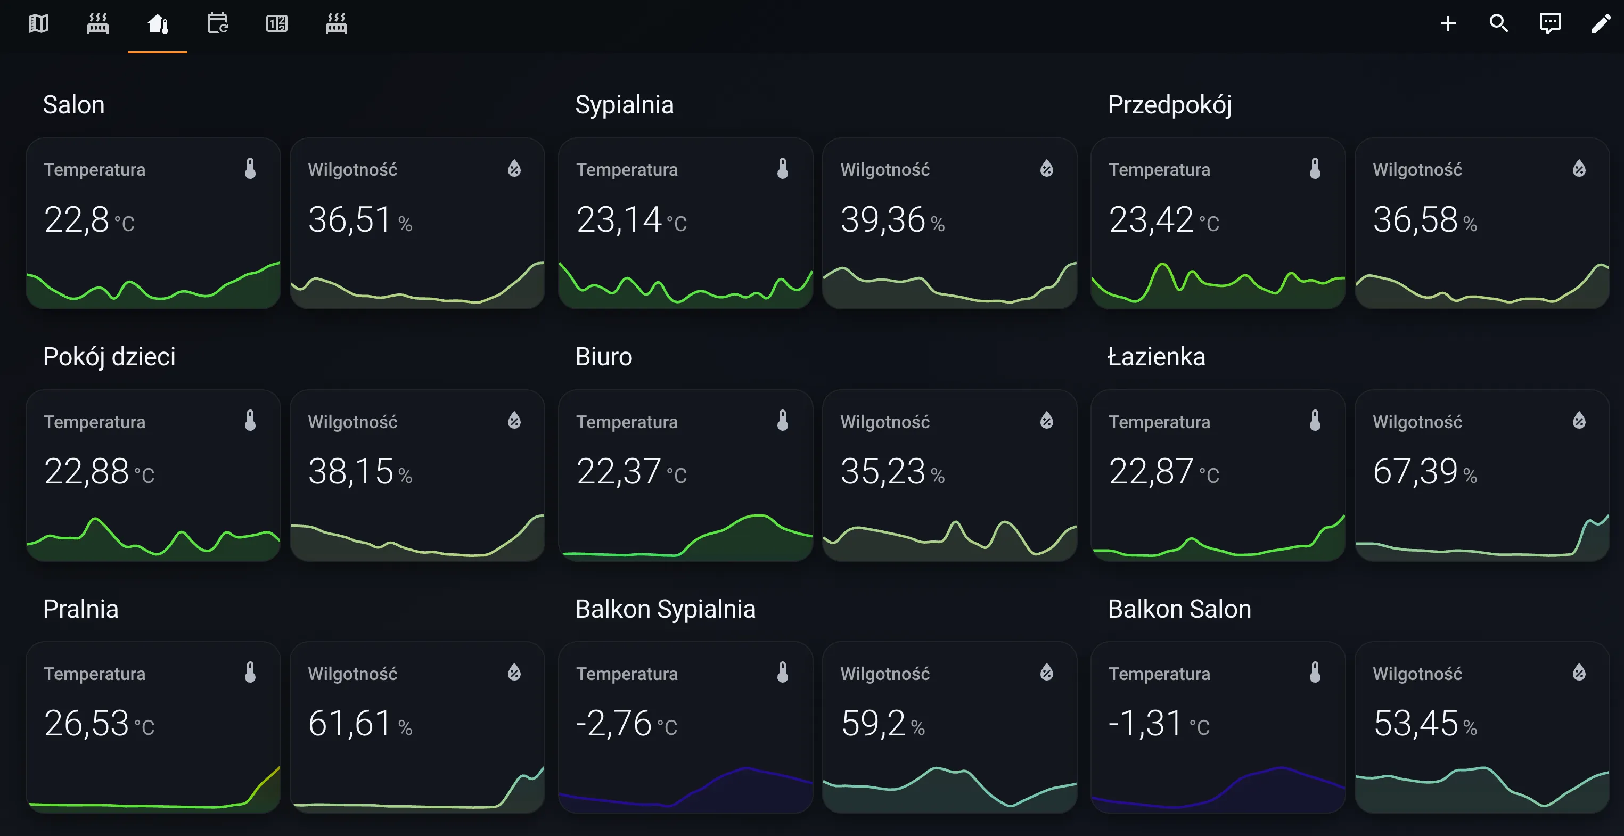Enter edit mode with the pencil icon

pyautogui.click(x=1601, y=23)
